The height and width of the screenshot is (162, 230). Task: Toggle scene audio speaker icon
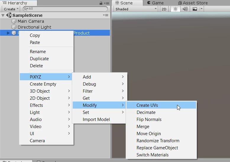[x=185, y=9]
